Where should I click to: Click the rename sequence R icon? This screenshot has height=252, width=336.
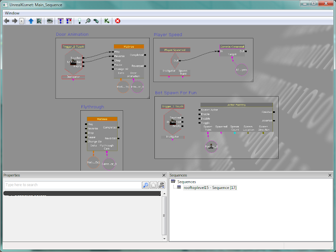pyautogui.click(x=39, y=21)
